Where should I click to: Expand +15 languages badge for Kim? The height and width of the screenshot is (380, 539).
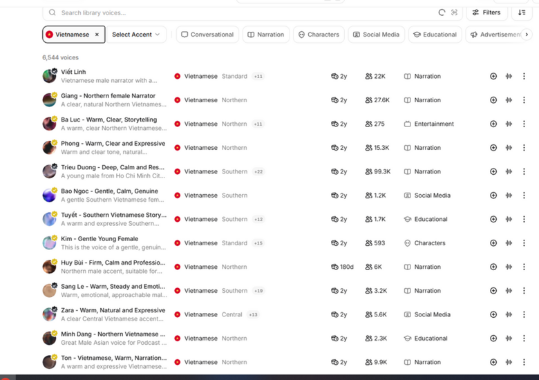point(258,243)
